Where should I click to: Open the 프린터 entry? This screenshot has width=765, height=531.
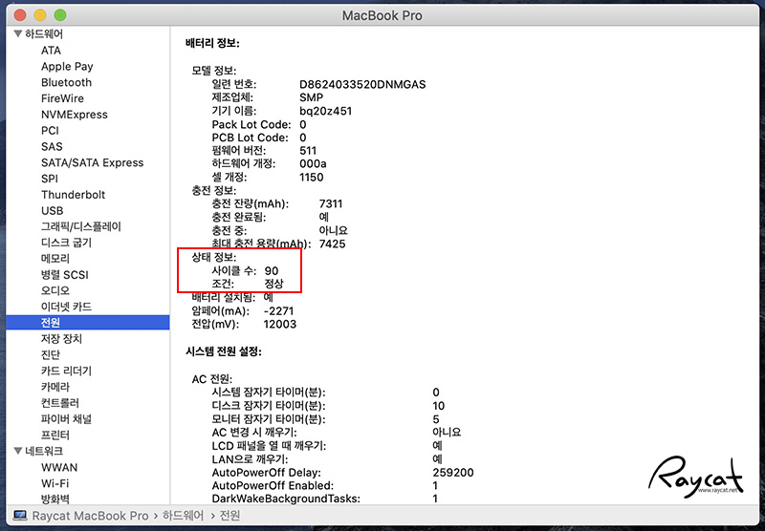pyautogui.click(x=55, y=435)
